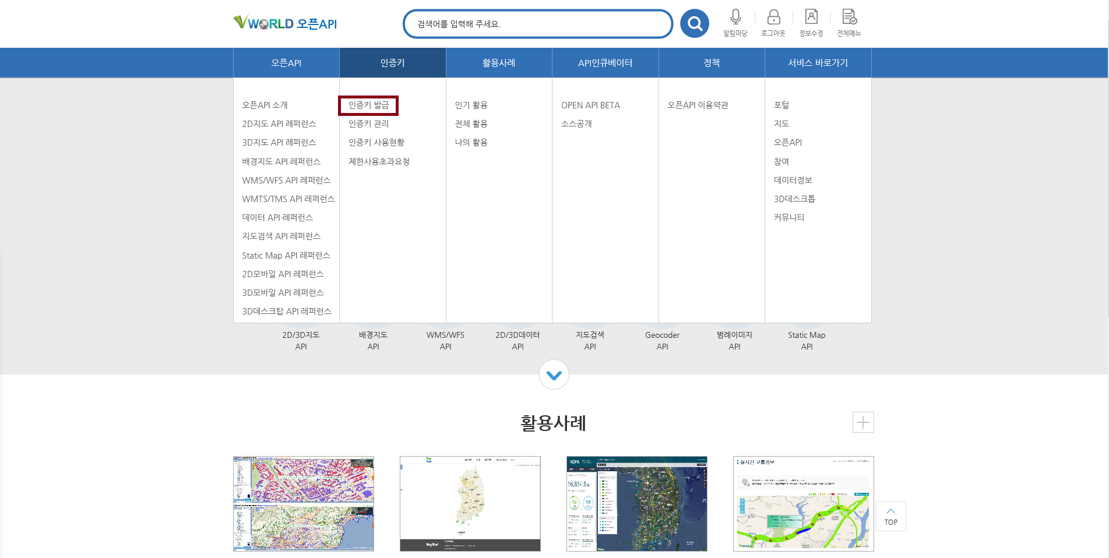Go to 커뮤니티 shortcut
Screen dimensions: 1109x558
tap(789, 218)
